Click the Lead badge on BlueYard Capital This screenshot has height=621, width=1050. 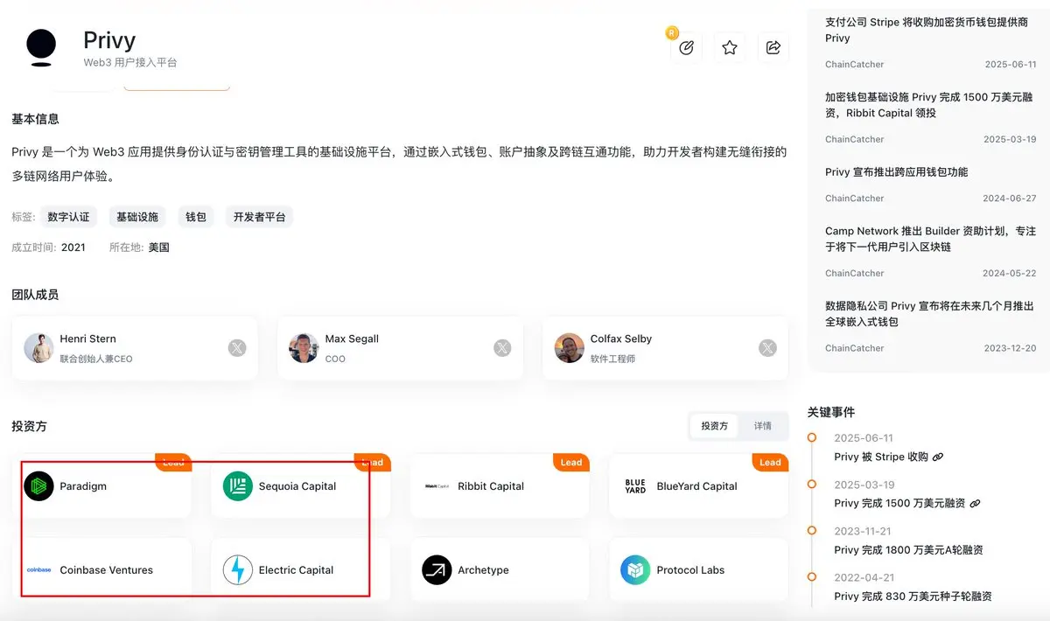tap(770, 463)
